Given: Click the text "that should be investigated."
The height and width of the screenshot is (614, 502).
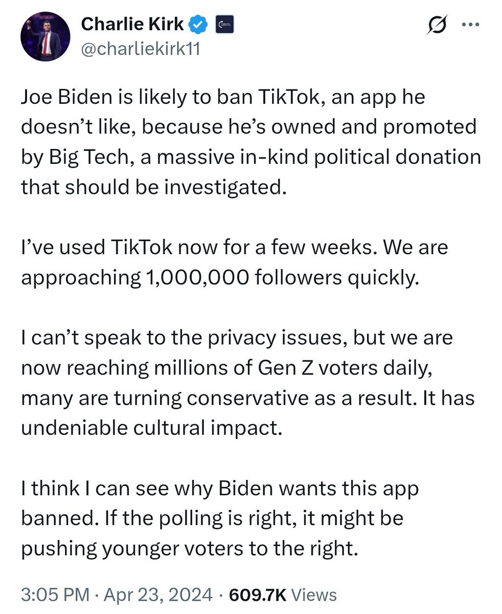Looking at the screenshot, I should [x=151, y=187].
